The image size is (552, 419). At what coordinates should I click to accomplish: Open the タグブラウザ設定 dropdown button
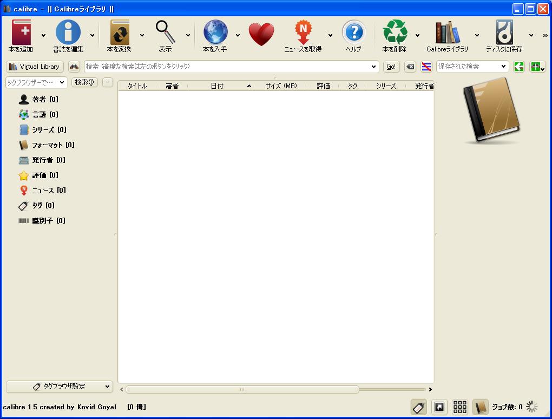click(60, 387)
